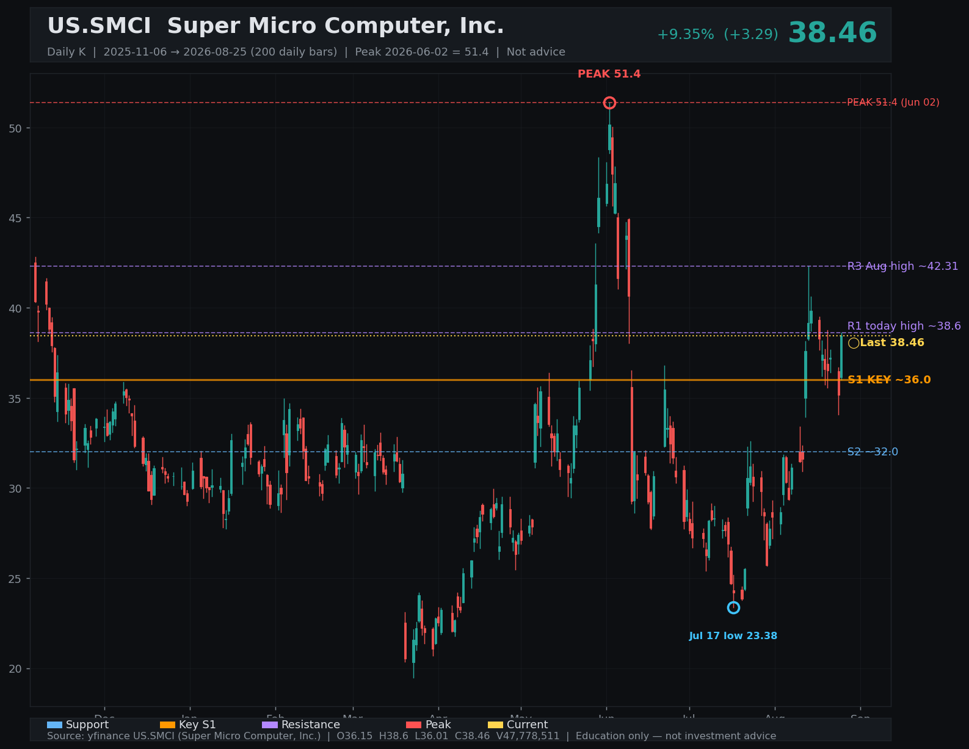
Task: Click the 'Support' legend text
Action: [87, 725]
